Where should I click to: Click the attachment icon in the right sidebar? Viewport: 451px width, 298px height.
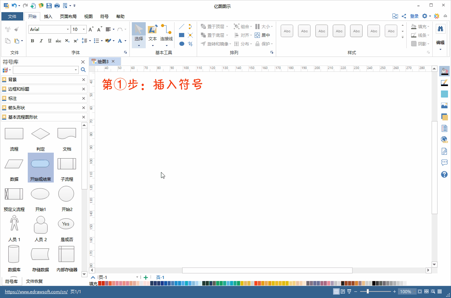point(444,151)
